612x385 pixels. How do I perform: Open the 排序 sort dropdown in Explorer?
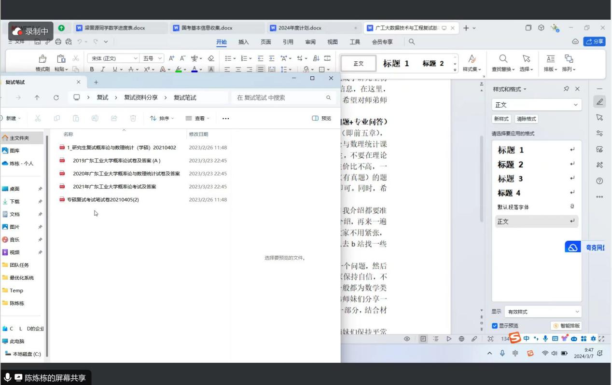(x=162, y=118)
